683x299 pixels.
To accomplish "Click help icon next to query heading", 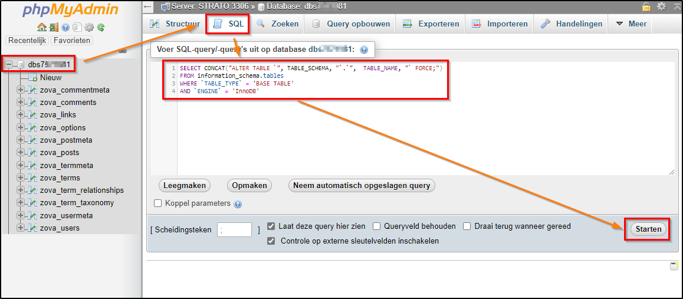I will tap(364, 50).
